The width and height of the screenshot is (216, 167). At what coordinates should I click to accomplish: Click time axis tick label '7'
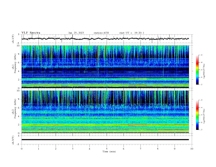tap(141, 149)
